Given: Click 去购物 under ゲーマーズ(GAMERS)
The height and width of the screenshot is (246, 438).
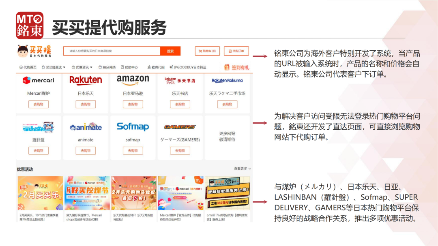Looking at the screenshot, I should coord(180,150).
